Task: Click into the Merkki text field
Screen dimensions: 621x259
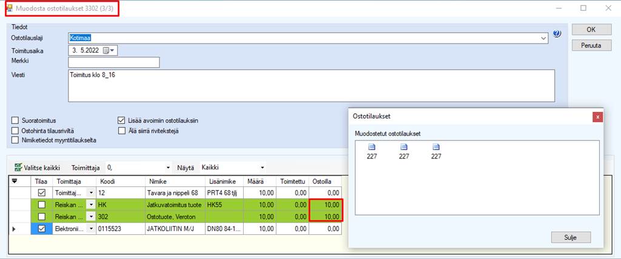Action: [x=113, y=62]
